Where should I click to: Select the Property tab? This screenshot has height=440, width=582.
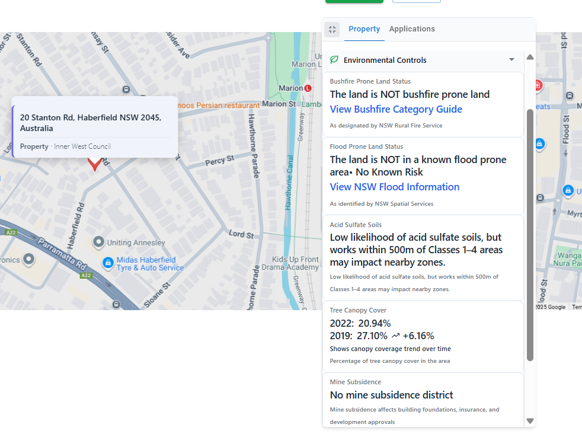364,28
